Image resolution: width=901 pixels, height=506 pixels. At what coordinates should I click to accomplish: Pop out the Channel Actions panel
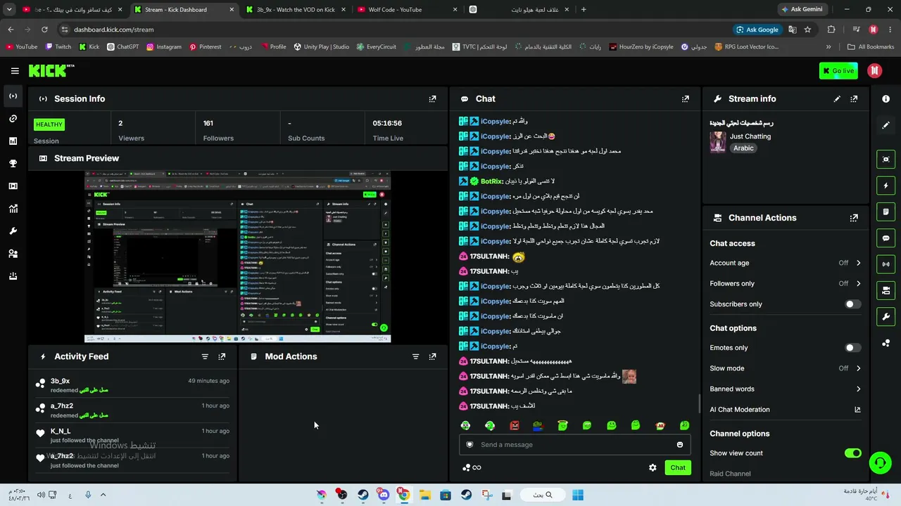coord(854,218)
